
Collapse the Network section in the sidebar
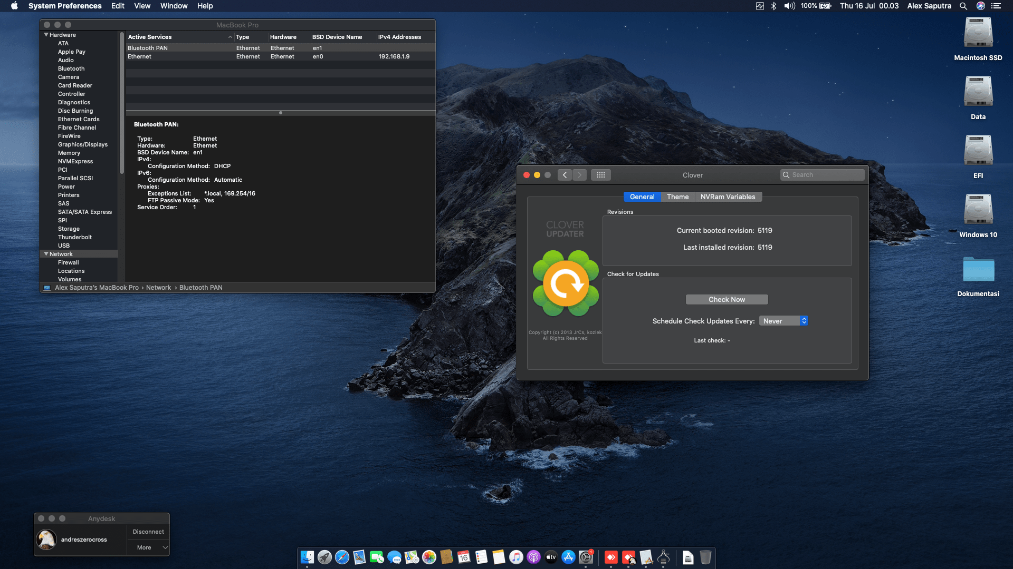(46, 254)
